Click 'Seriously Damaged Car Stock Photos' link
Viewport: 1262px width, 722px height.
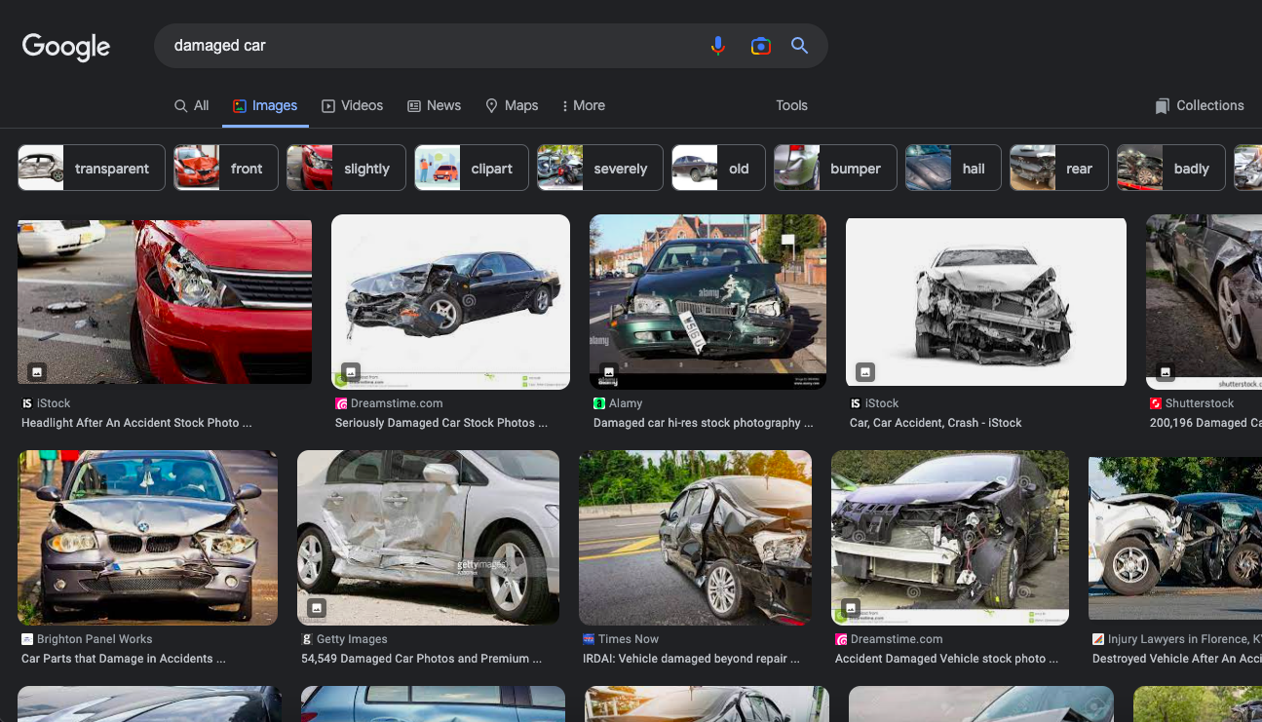coord(441,423)
